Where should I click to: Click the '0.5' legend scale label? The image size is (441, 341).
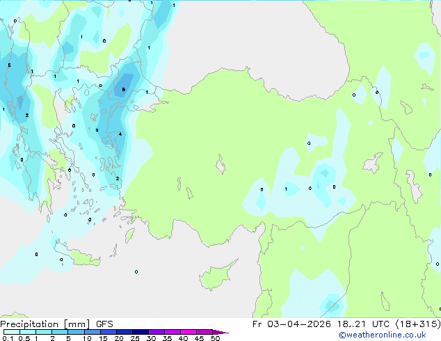point(24,338)
